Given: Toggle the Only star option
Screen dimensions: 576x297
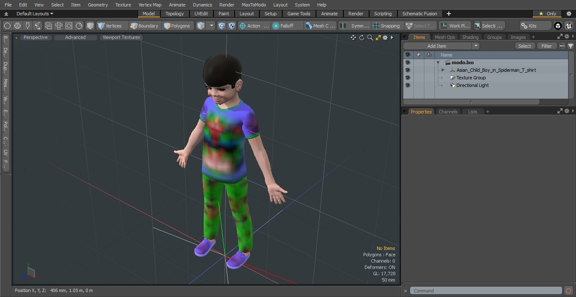Looking at the screenshot, I should 547,13.
